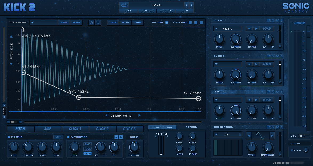The width and height of the screenshot is (313, 166).
Task: Switch to the AMP tab
Action: [48, 129]
